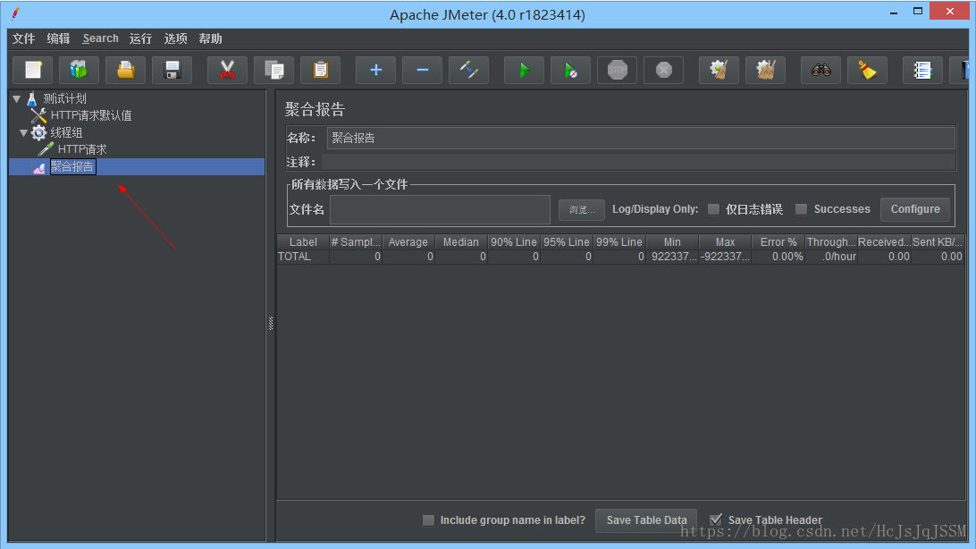
Task: Click the New test plan icon
Action: [x=33, y=70]
